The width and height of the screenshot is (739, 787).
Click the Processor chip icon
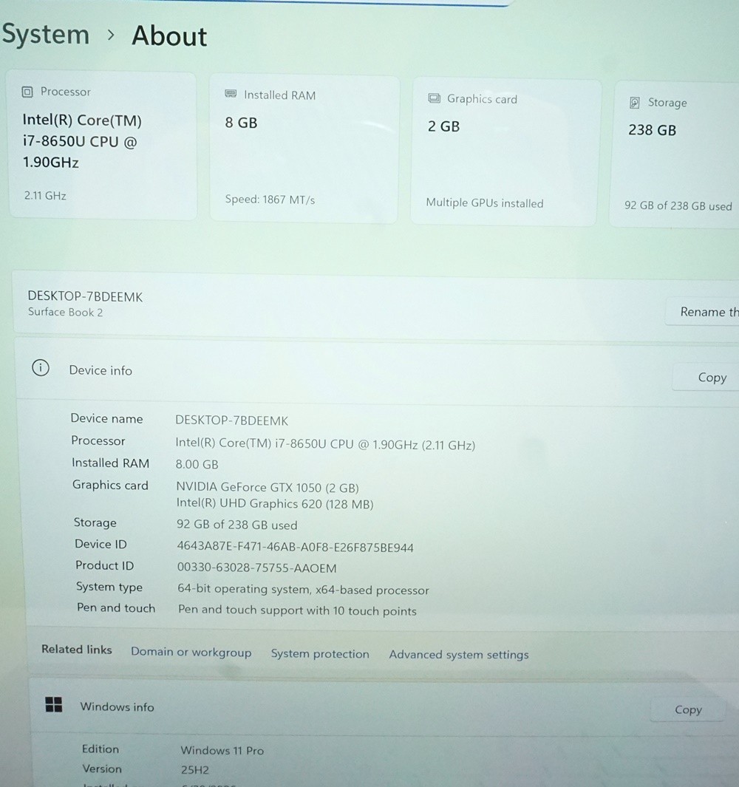pos(27,92)
